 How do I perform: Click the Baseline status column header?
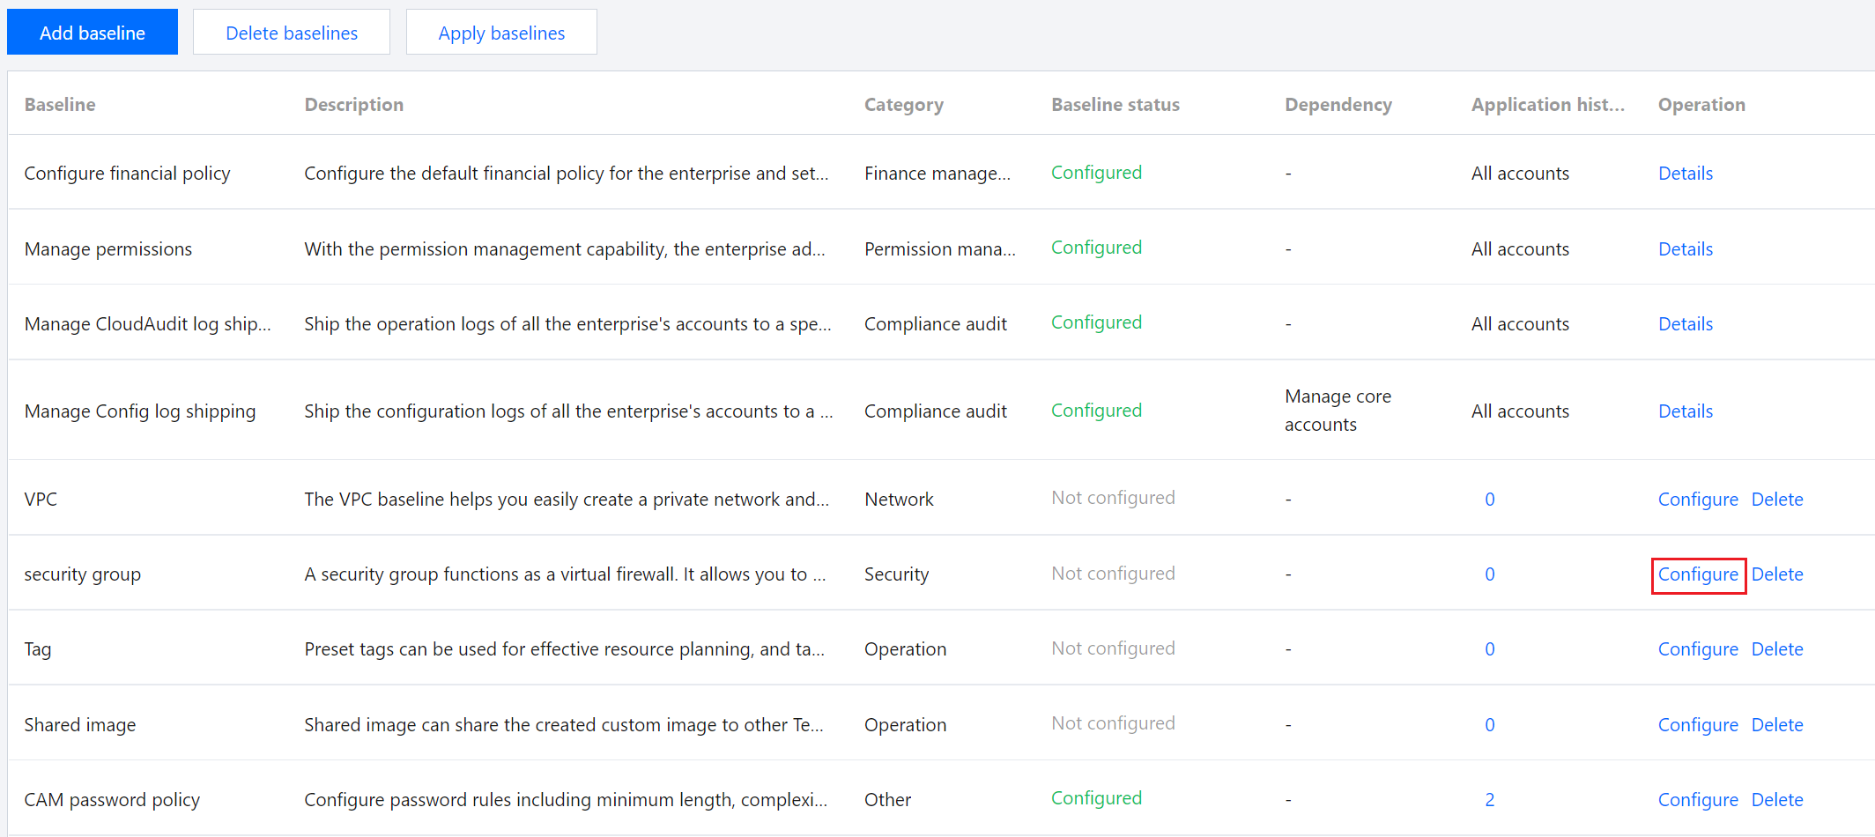(1115, 105)
